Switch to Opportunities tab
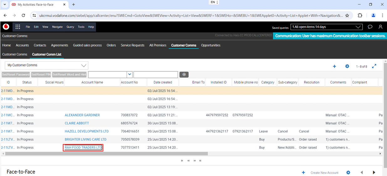 coord(211,45)
